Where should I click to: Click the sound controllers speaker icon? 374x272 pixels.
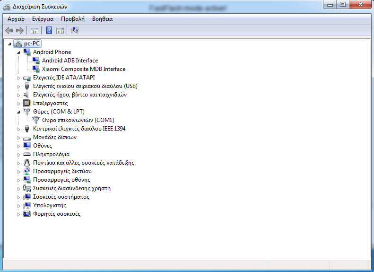tap(26, 95)
